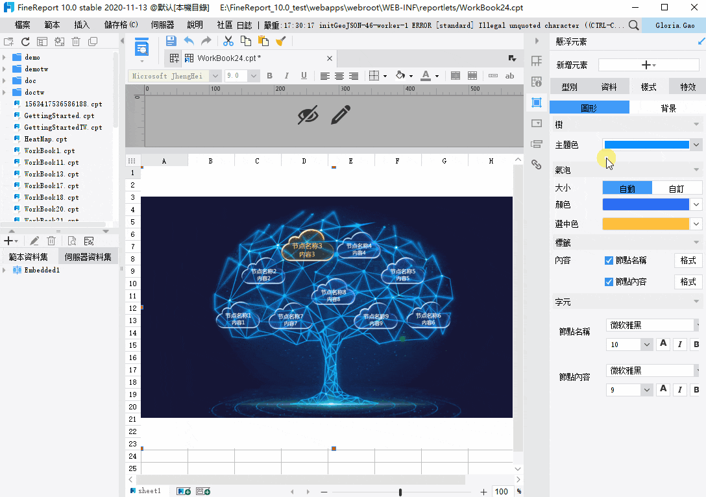Align cell text to the left
The width and height of the screenshot is (706, 497).
coord(324,76)
